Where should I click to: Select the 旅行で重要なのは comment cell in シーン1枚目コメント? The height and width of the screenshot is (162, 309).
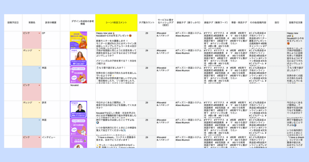point(116,127)
